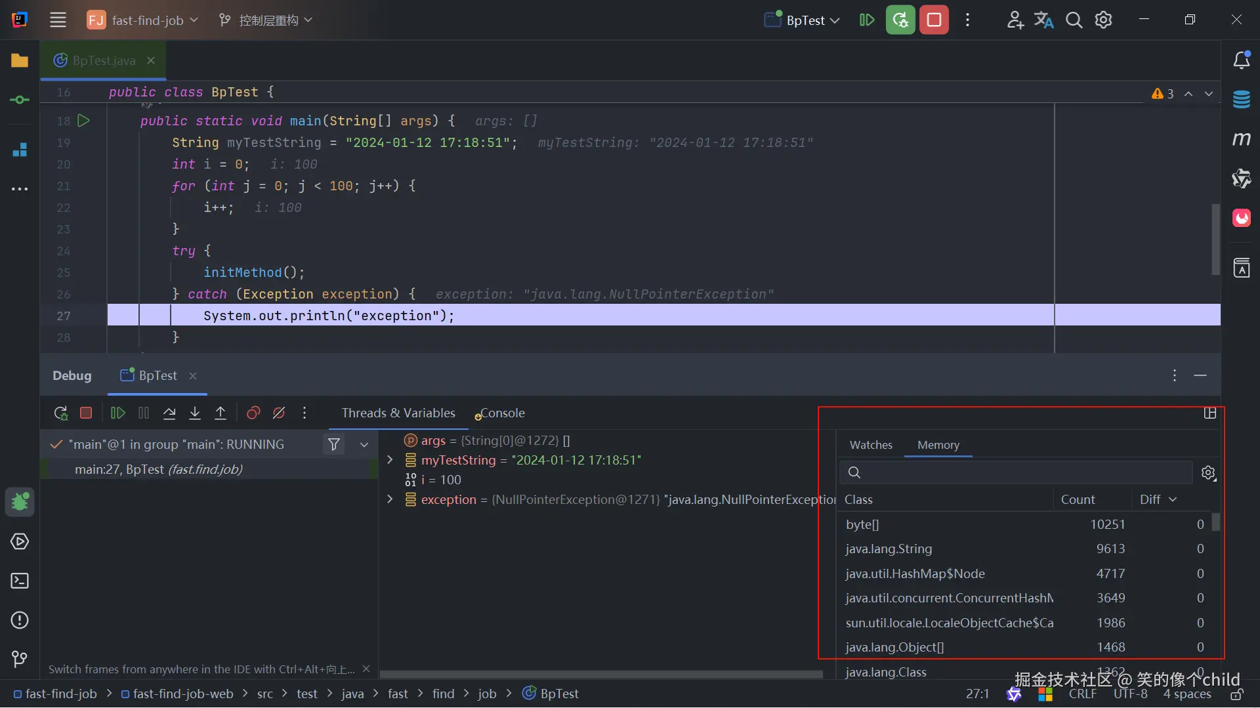The width and height of the screenshot is (1260, 708).
Task: Click View Breakpoints icon
Action: coord(253,413)
